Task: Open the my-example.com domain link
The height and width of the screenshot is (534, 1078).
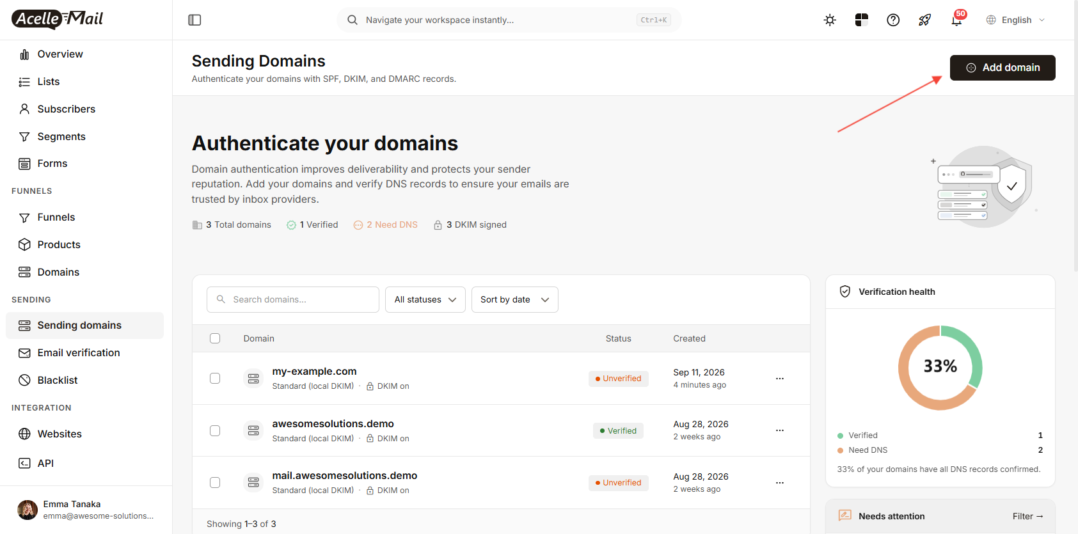Action: (314, 372)
